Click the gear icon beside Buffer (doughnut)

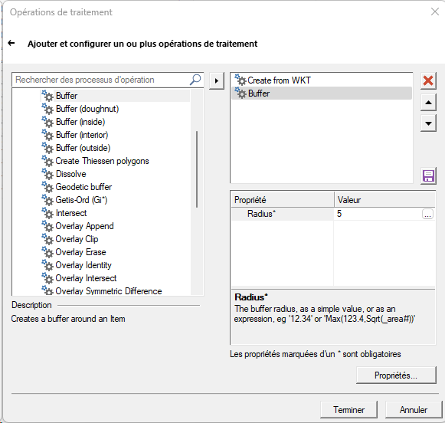(x=47, y=109)
